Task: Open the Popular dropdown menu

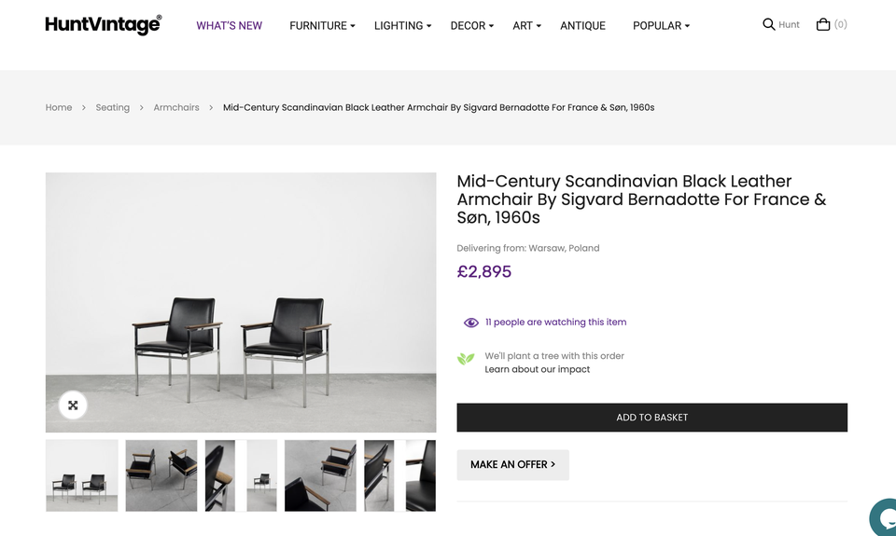Action: click(661, 26)
